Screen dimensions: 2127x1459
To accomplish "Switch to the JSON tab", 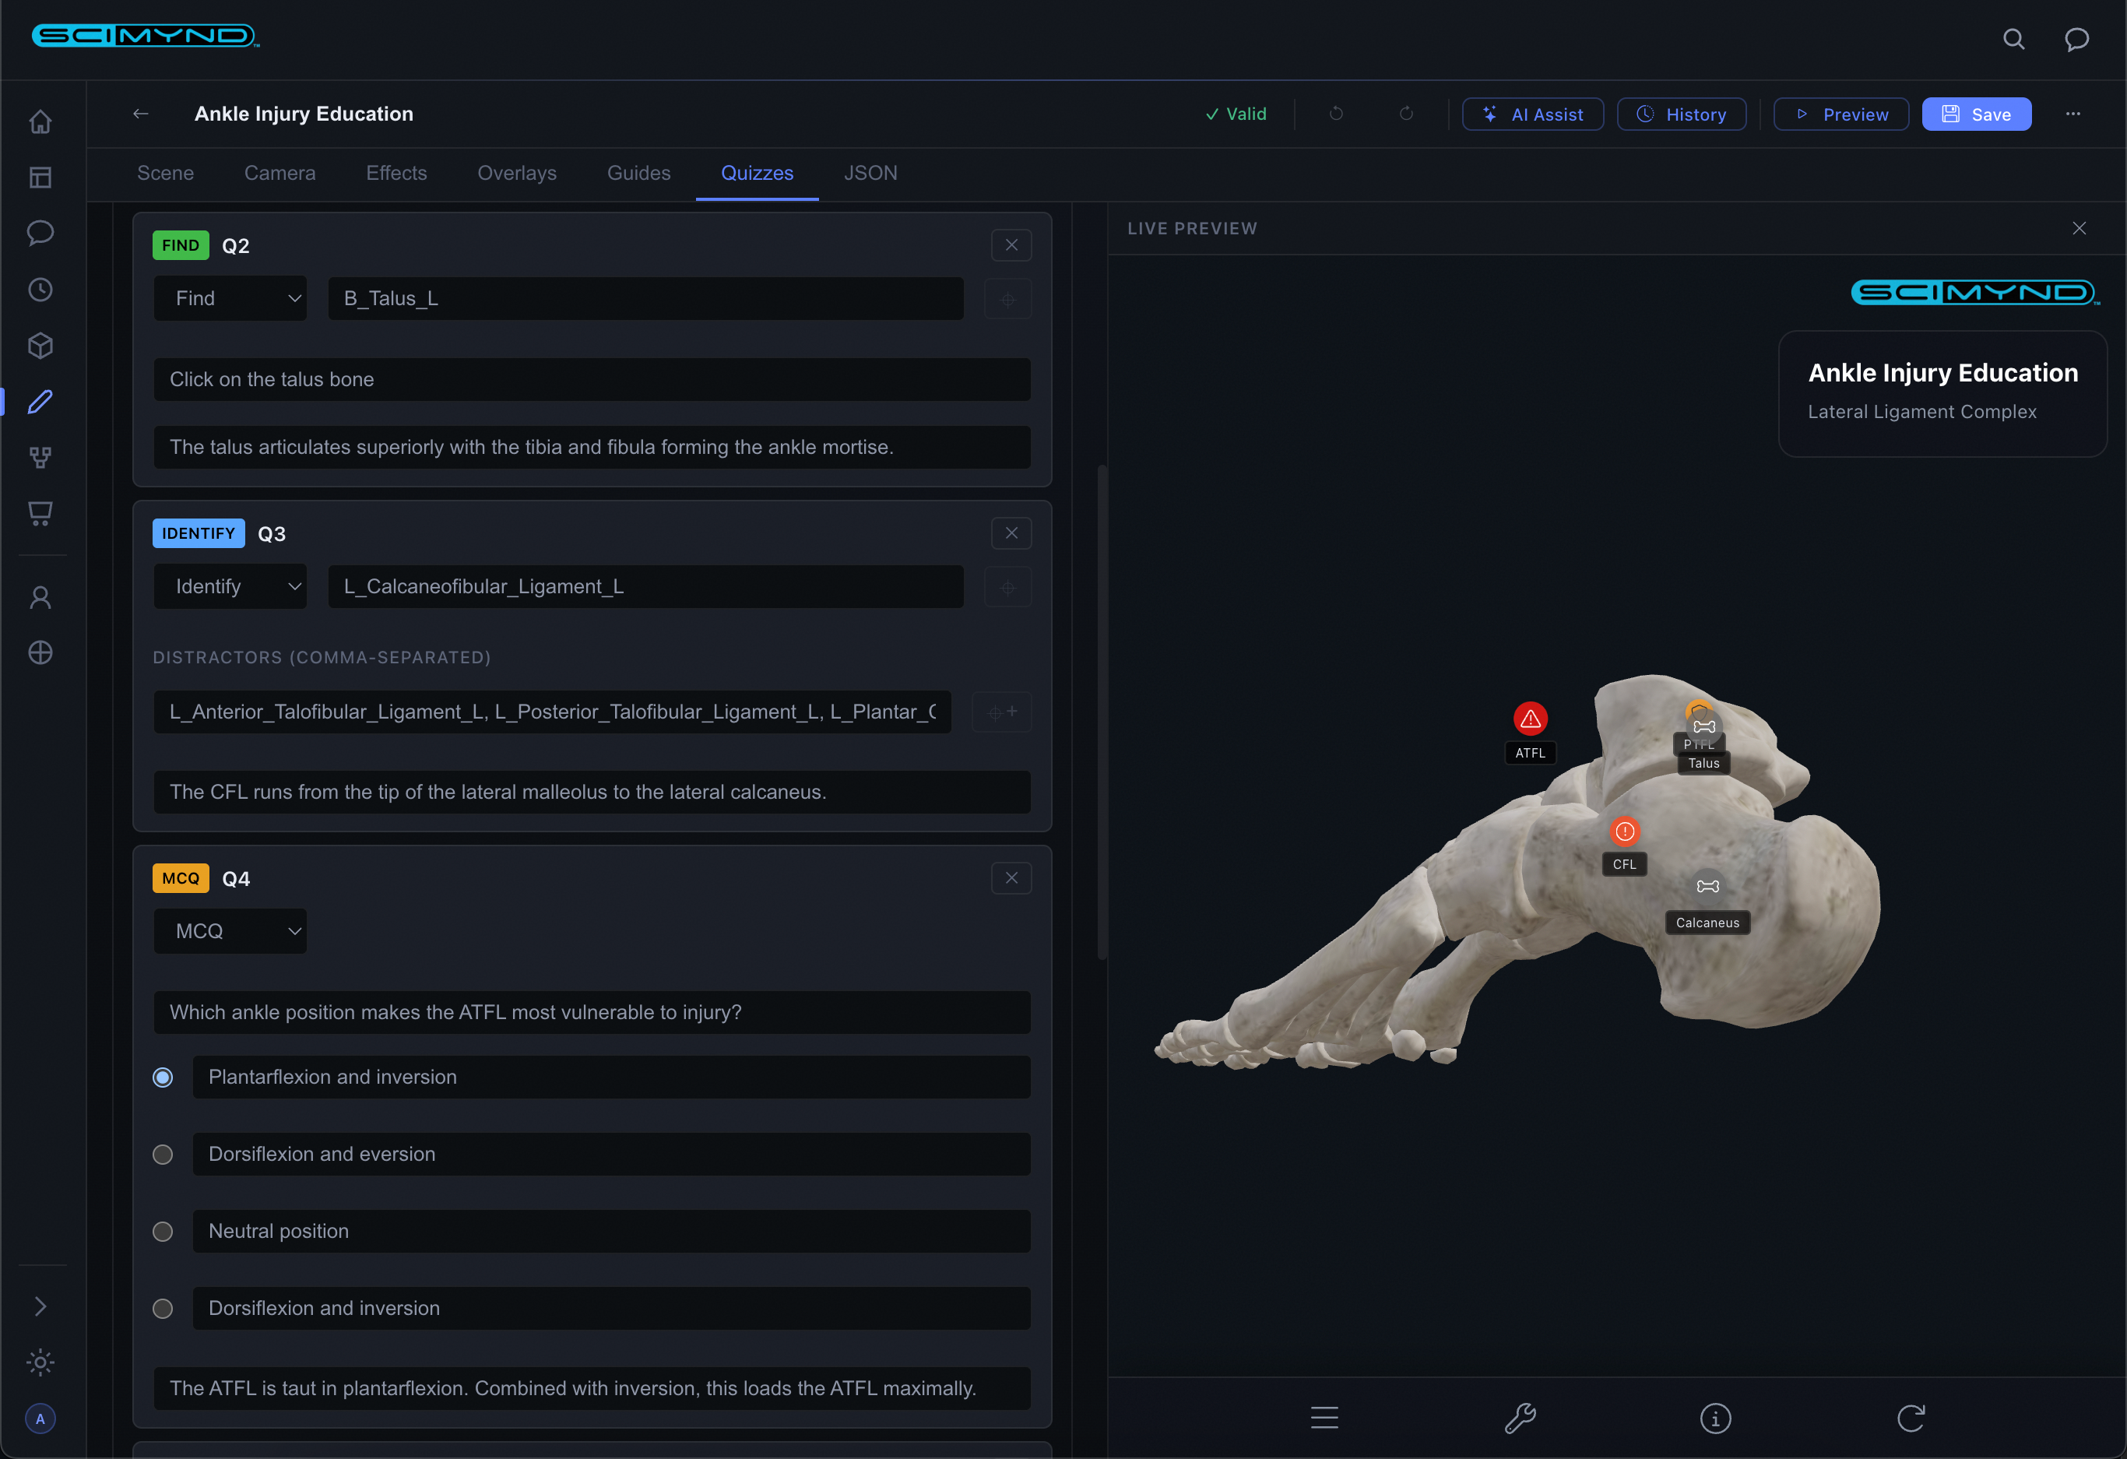I will tap(870, 173).
